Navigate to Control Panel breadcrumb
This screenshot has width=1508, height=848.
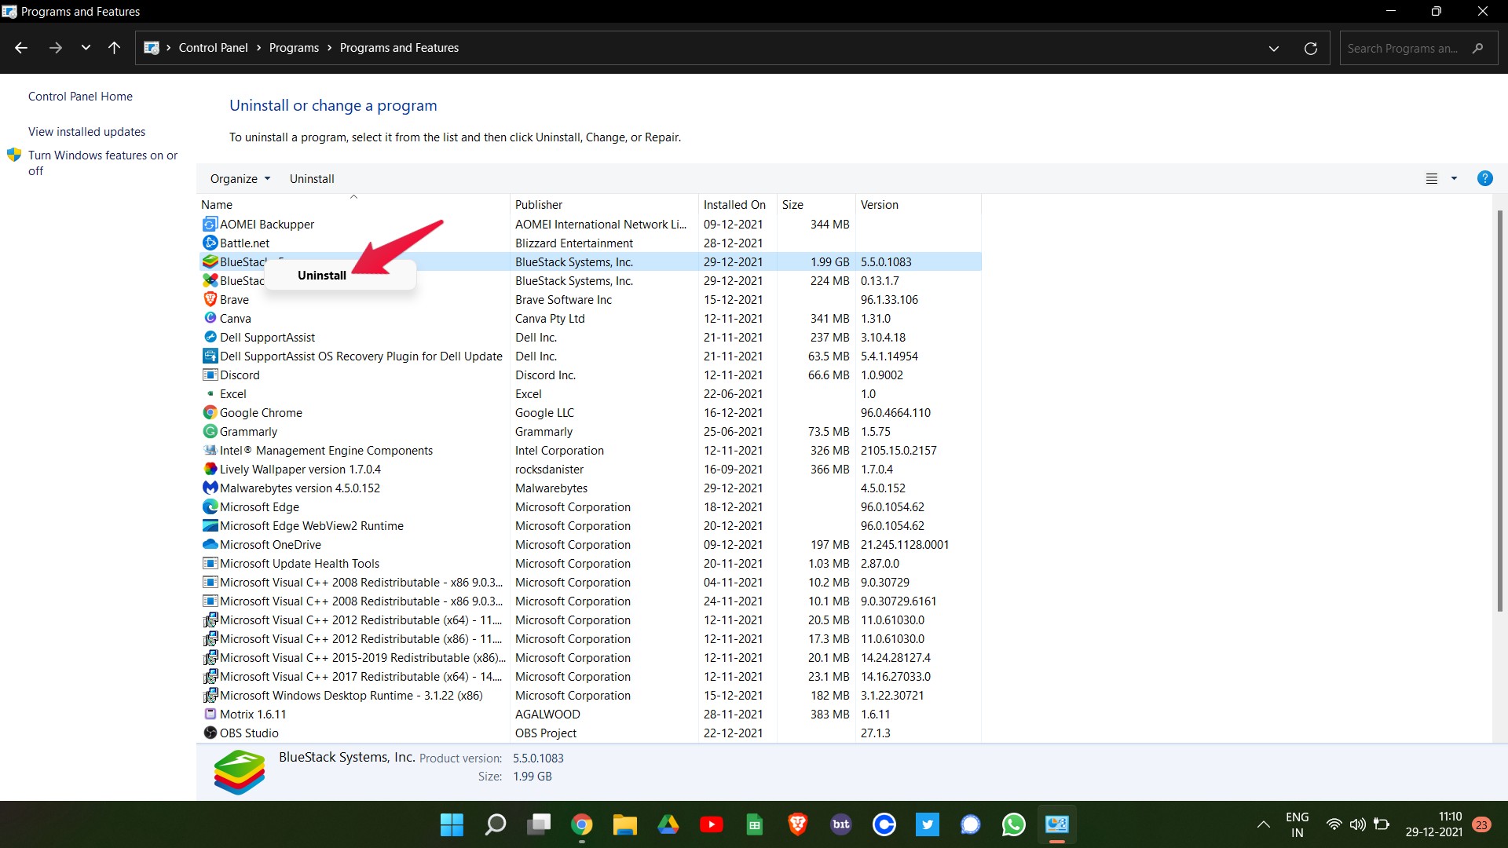[213, 48]
